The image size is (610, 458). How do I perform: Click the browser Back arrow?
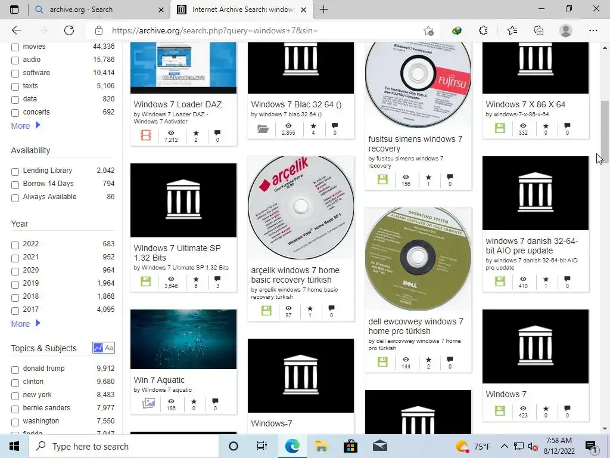click(x=16, y=30)
